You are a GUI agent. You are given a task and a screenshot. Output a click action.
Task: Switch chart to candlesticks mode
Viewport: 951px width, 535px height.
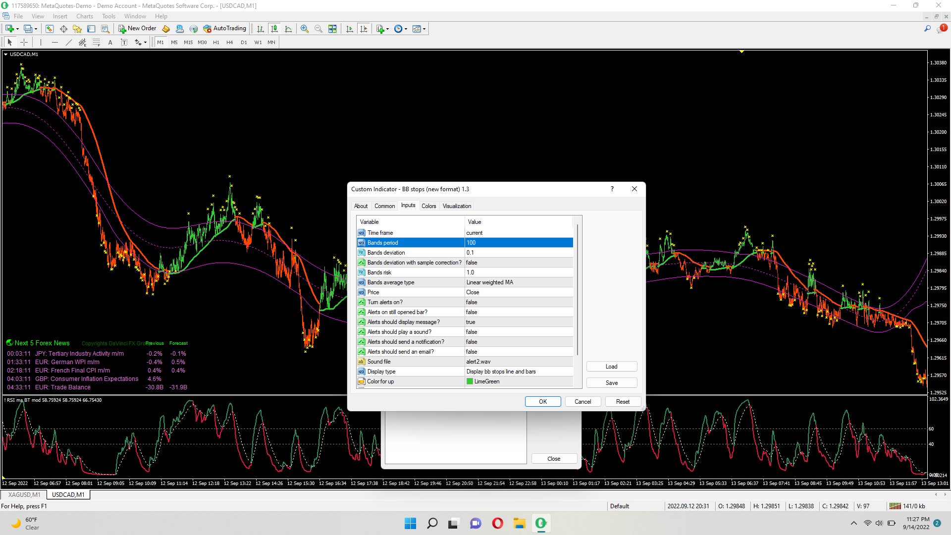274,29
